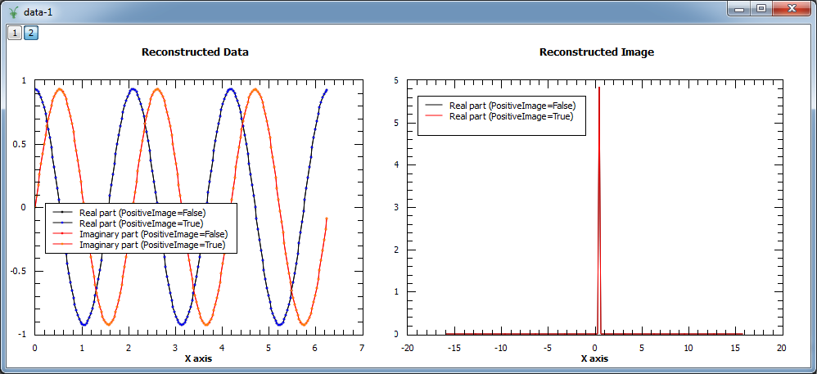The image size is (817, 374).
Task: Click red line sample in Reconstructed Image legend
Action: (x=434, y=117)
